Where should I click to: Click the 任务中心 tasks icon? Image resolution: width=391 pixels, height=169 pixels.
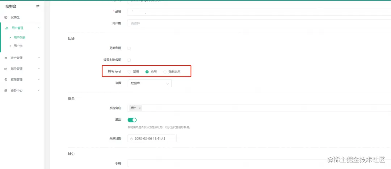6,91
